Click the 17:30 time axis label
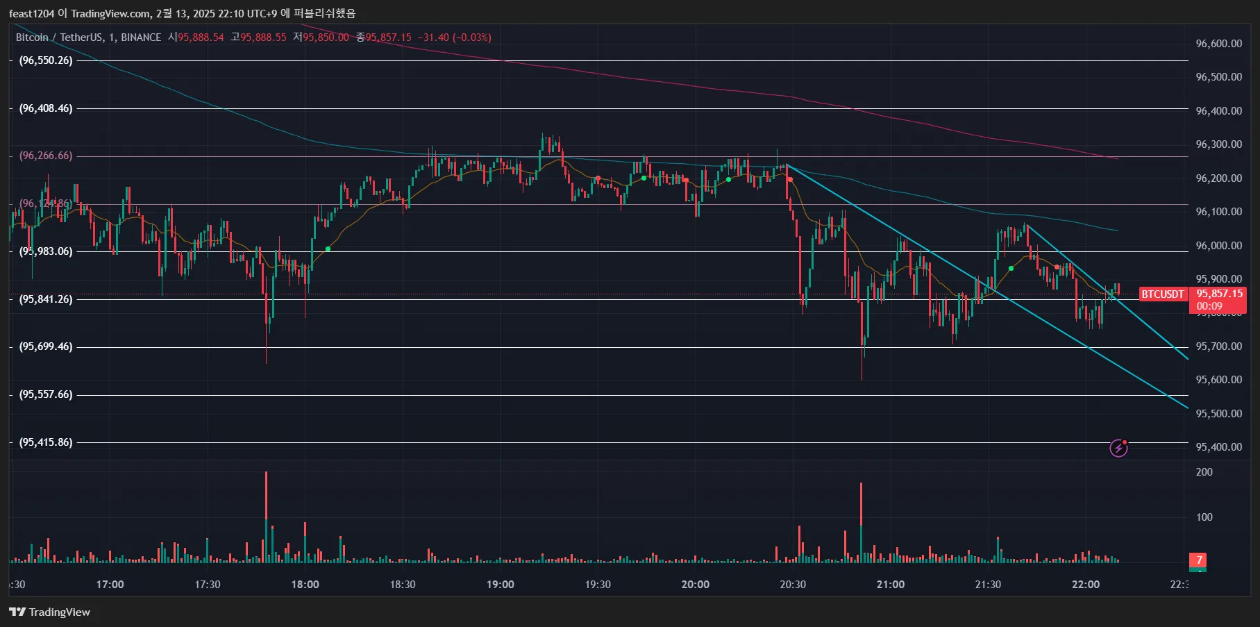 [208, 585]
